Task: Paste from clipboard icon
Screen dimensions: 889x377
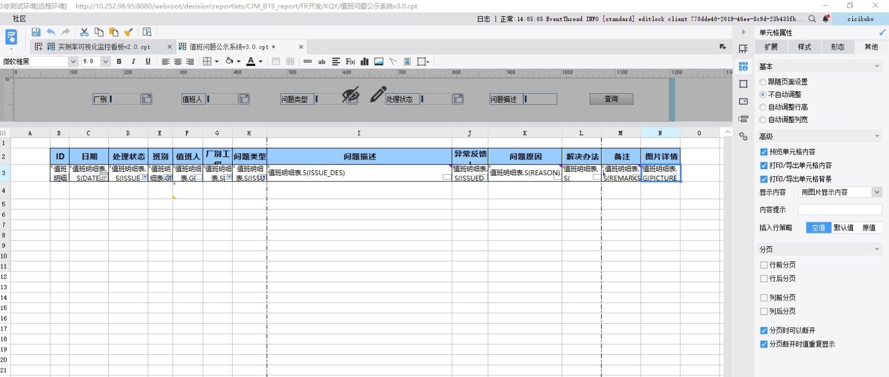Action: pos(114,32)
